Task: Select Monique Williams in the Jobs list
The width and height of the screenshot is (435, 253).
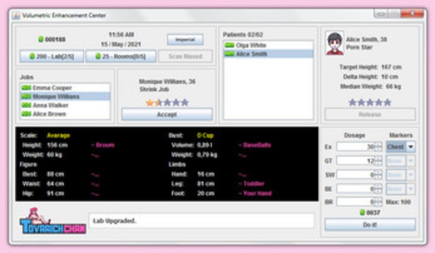Action: pos(65,96)
